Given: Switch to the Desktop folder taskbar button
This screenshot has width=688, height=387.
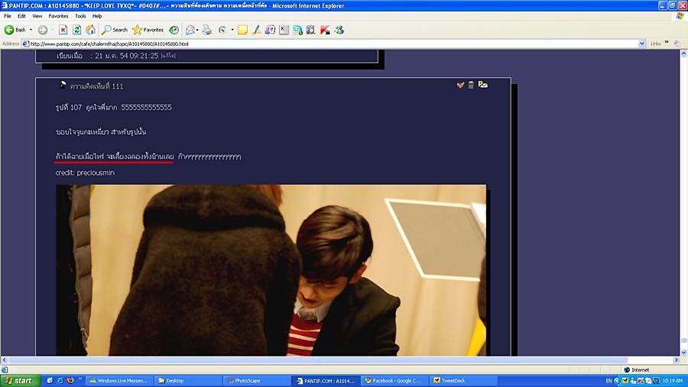Looking at the screenshot, I should click(x=187, y=381).
